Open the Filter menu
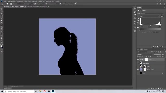The width and height of the screenshot is (166, 93). [40, 1]
